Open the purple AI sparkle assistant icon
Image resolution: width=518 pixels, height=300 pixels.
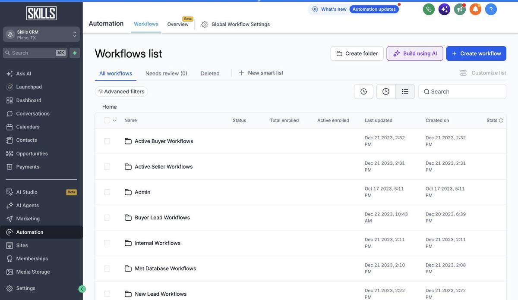(444, 9)
